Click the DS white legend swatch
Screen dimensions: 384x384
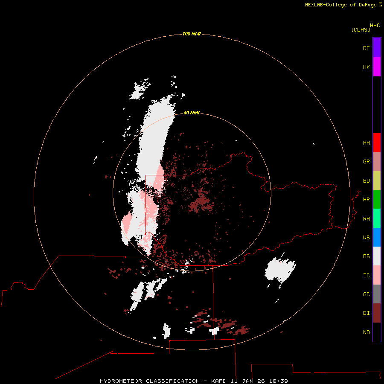pyautogui.click(x=377, y=256)
